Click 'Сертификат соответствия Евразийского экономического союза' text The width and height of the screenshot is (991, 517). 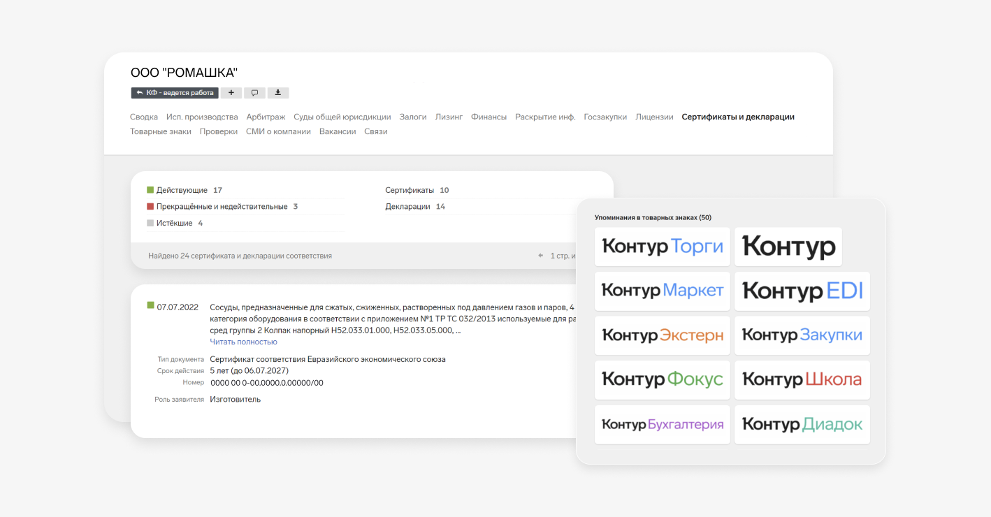pos(328,360)
